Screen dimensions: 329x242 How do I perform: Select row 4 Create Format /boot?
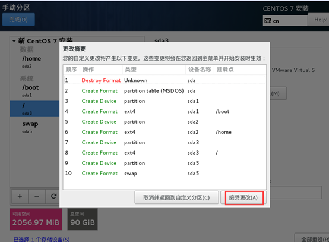(x=164, y=111)
